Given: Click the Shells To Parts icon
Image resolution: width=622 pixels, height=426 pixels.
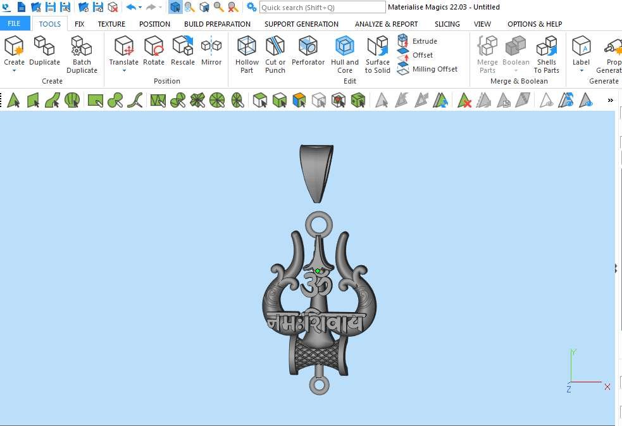Looking at the screenshot, I should (546, 54).
